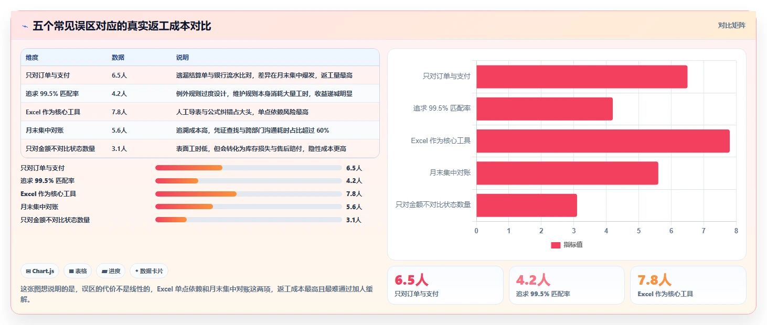The height and width of the screenshot is (325, 767).
Task: Click the 追求 99.5% 匹配率 progress bar
Action: coord(249,181)
